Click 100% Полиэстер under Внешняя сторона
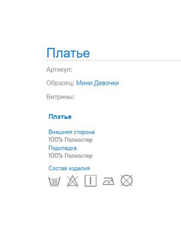The image size is (181, 242). pyautogui.click(x=71, y=140)
